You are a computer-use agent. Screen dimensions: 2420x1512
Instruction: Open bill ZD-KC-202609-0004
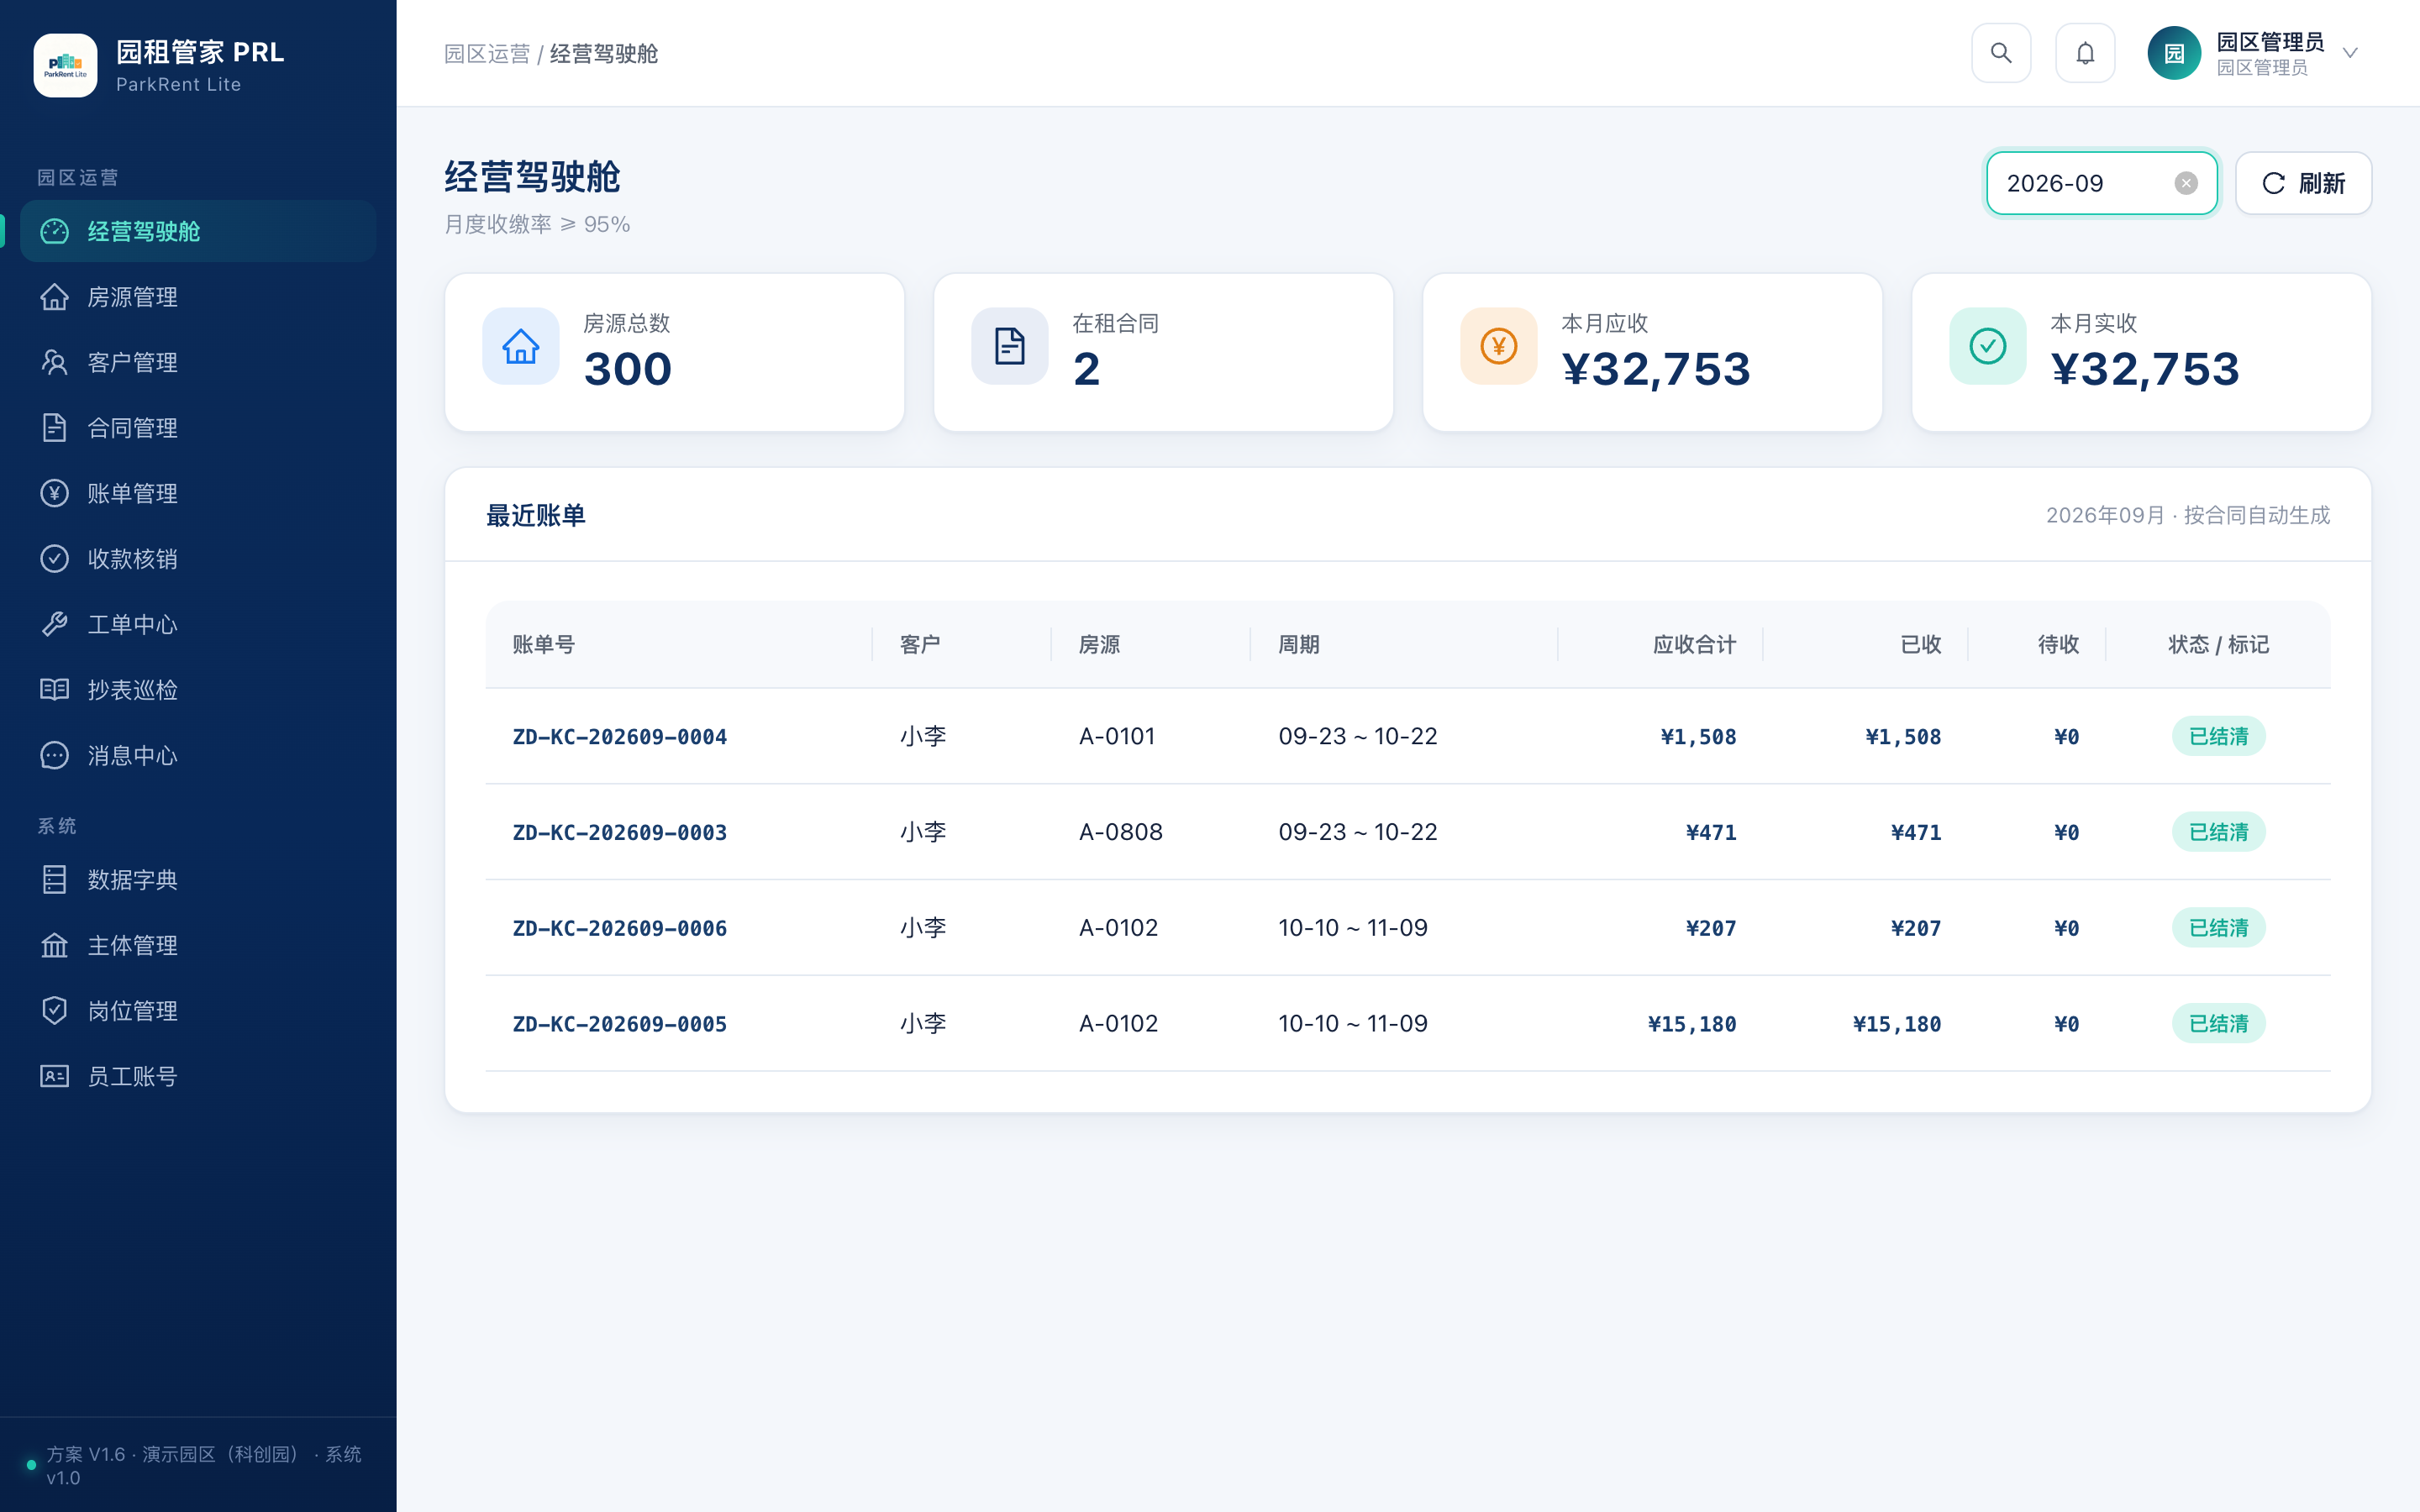(x=619, y=737)
